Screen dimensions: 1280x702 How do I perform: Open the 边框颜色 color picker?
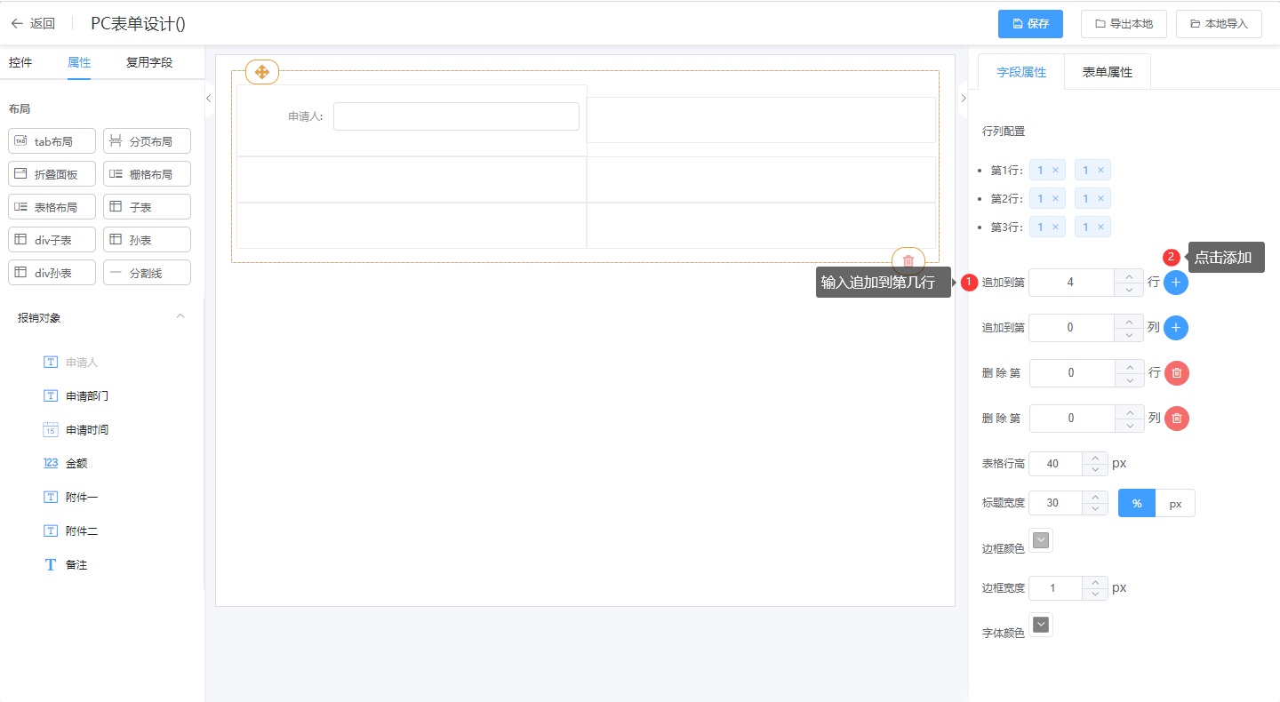point(1041,540)
